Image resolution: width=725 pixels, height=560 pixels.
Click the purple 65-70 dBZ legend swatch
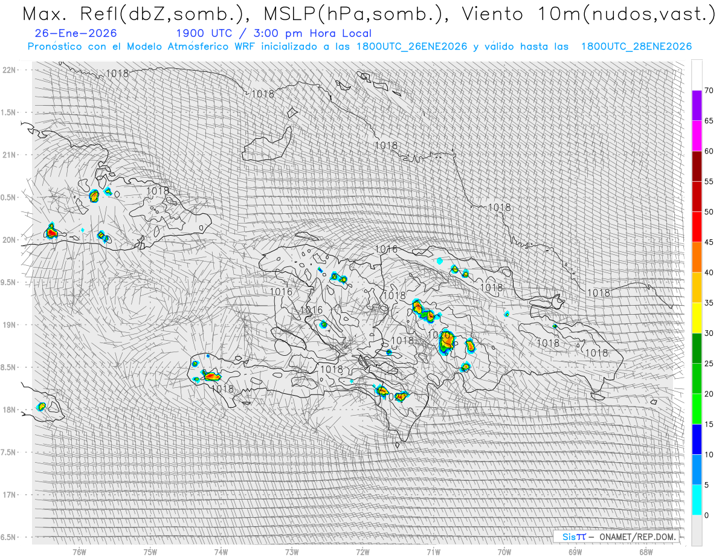(x=697, y=106)
